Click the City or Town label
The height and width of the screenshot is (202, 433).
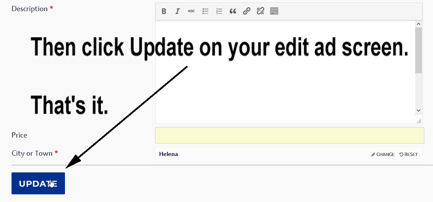tap(32, 153)
